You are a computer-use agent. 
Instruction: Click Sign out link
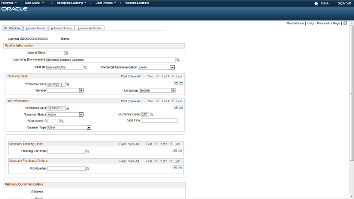(x=344, y=3)
